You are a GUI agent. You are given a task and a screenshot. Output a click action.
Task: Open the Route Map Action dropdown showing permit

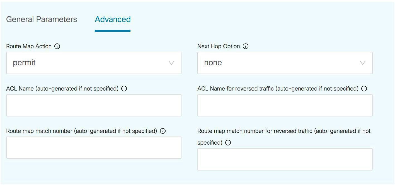[94, 63]
